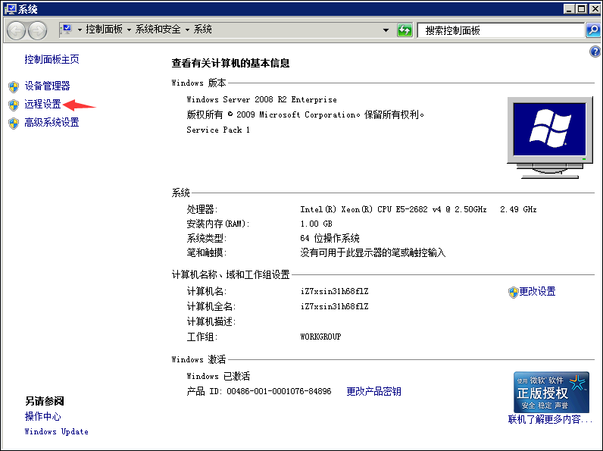This screenshot has width=603, height=451.
Task: Click the 搜索控制面板 search field
Action: [501, 30]
